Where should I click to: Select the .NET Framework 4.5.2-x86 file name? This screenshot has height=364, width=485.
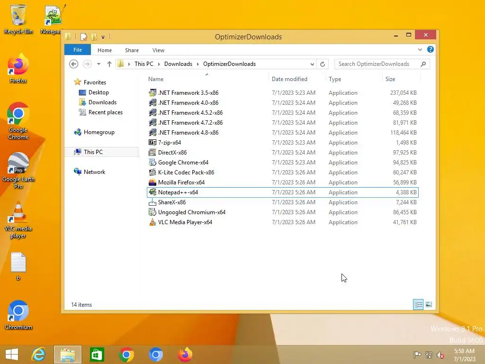(190, 113)
